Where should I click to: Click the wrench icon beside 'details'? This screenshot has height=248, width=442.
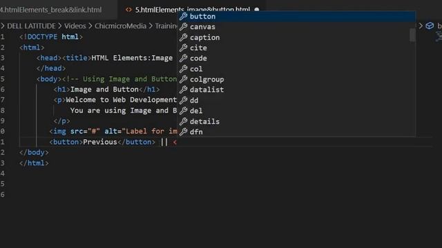184,121
